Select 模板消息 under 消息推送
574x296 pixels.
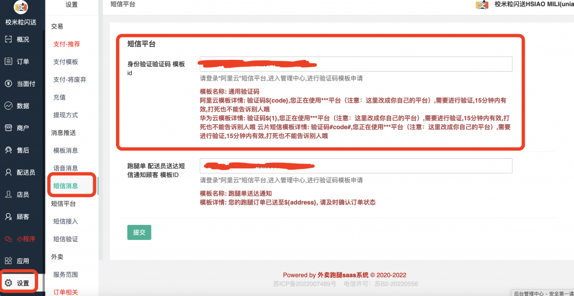click(66, 151)
